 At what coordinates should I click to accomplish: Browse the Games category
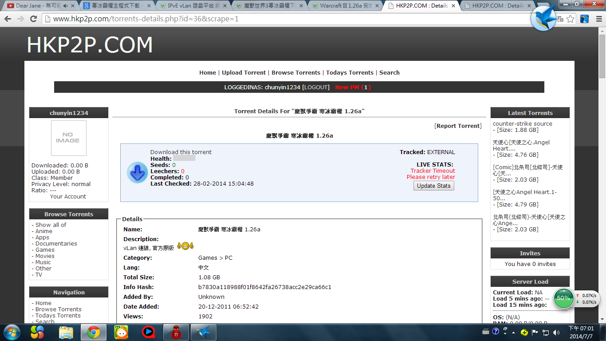(45, 250)
